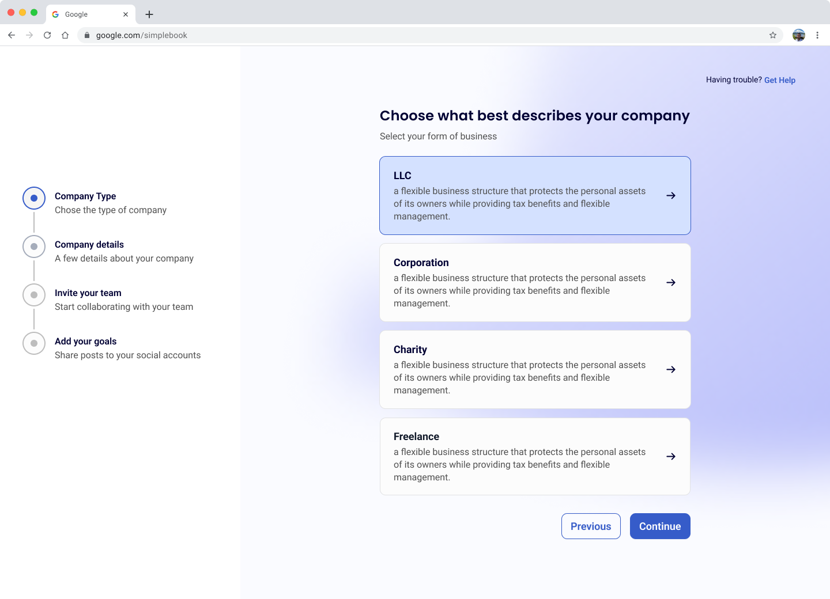Viewport: 830px width, 599px height.
Task: Choose the Freelance business type card
Action: tap(535, 457)
